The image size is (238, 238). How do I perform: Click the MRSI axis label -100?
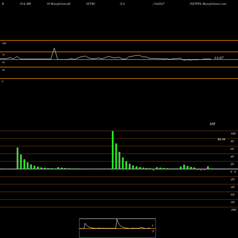point(233,210)
